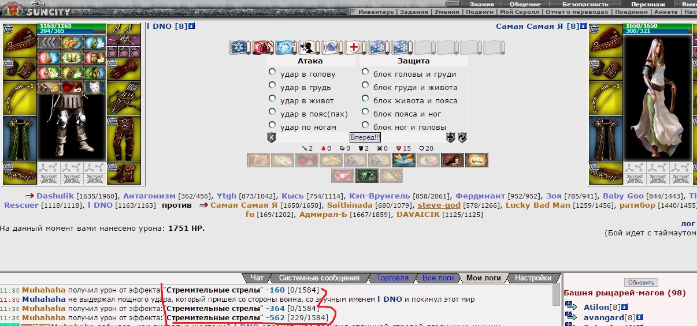Click the red leather trousers slot
This screenshot has height=326, width=697.
click(x=124, y=138)
